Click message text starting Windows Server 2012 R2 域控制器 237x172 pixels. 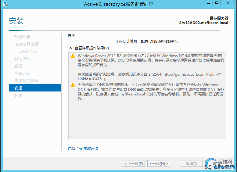click(x=151, y=60)
